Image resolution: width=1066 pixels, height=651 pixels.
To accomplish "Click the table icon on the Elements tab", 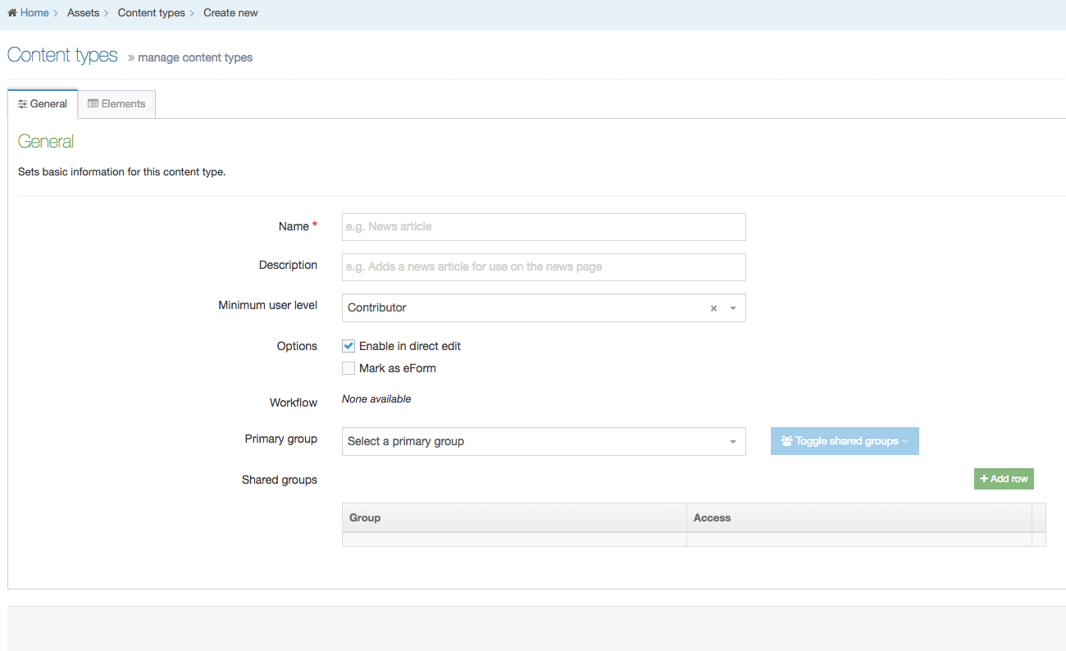I will point(92,103).
